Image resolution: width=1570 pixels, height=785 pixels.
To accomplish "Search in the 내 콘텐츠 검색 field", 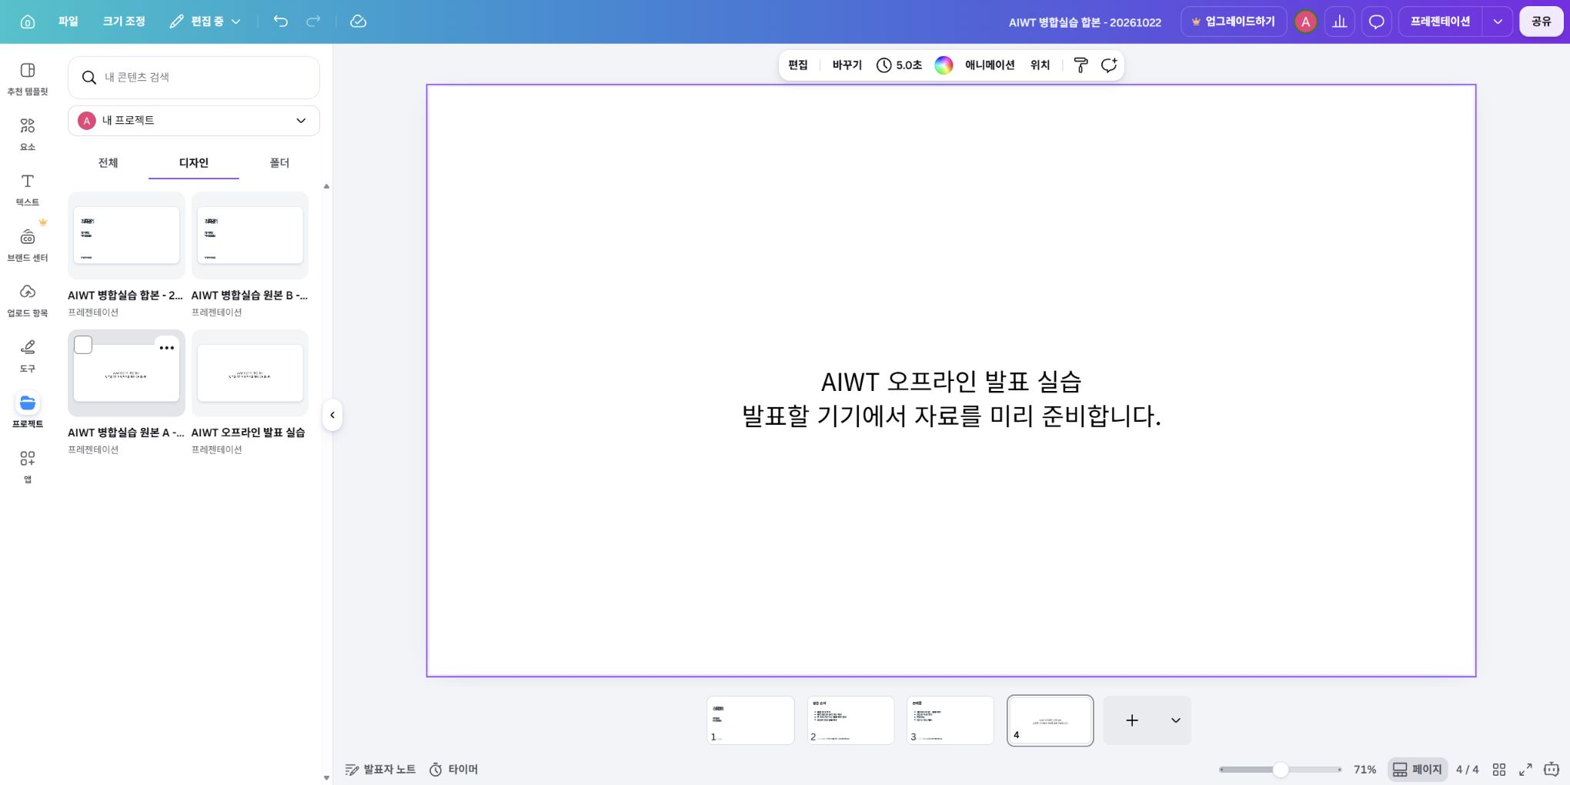I will pos(194,77).
